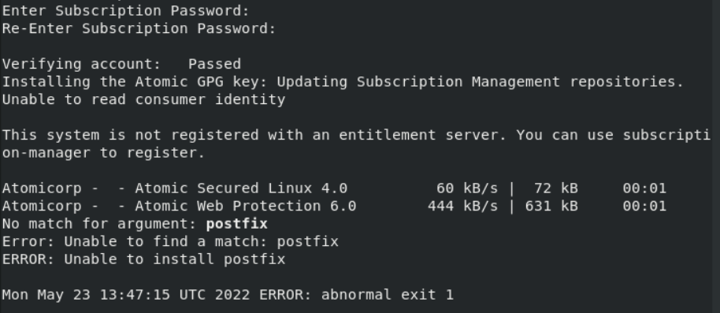Image resolution: width=720 pixels, height=313 pixels.
Task: Click the word 'Passed' after Verifying account
Action: coord(214,64)
